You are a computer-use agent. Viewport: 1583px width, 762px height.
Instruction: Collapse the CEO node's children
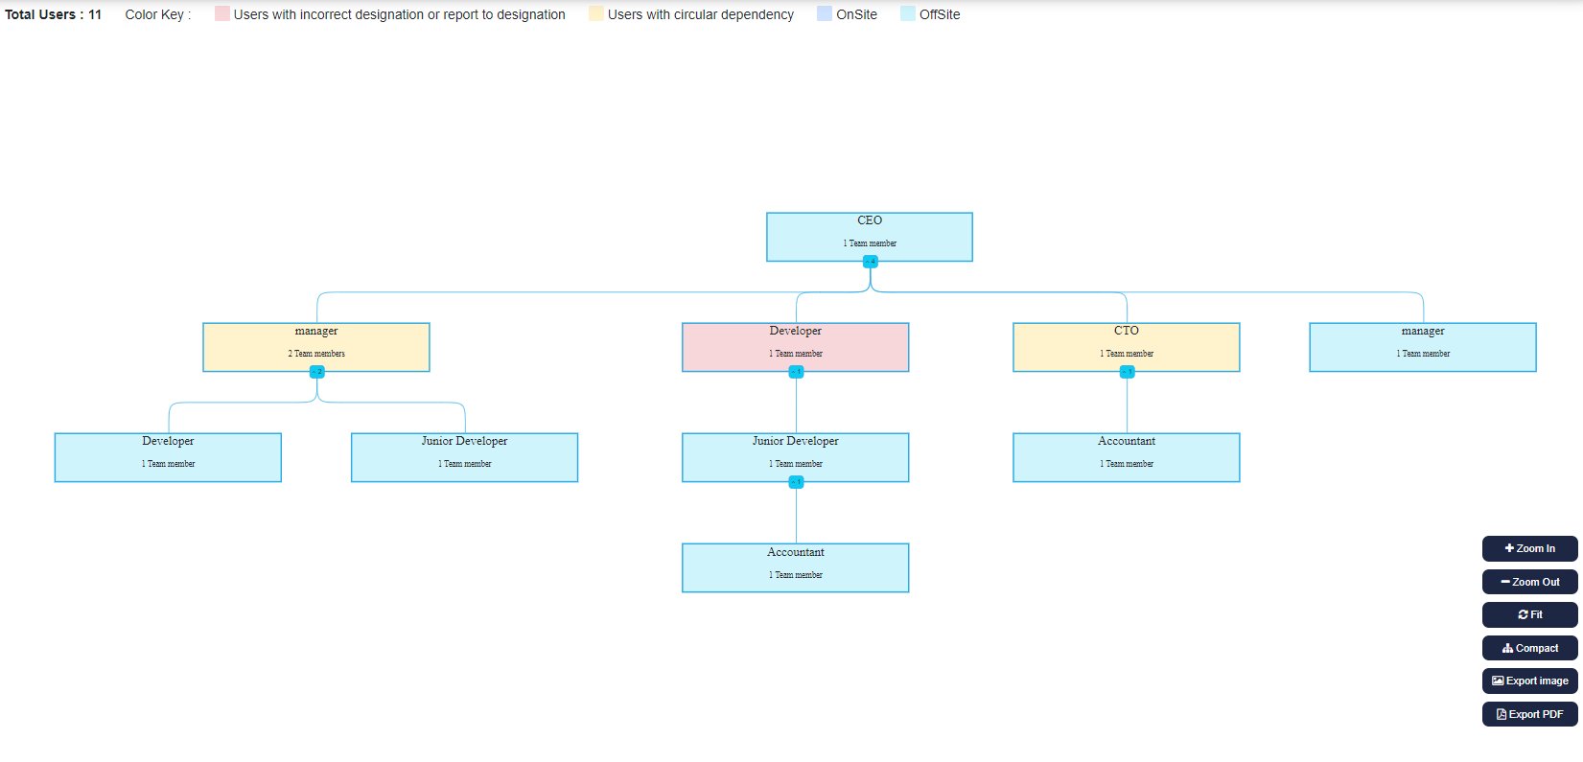coord(870,262)
